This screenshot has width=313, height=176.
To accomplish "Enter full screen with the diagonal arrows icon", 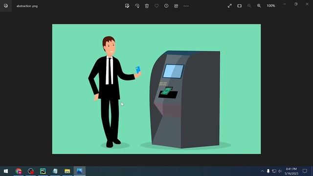I will pyautogui.click(x=229, y=6).
